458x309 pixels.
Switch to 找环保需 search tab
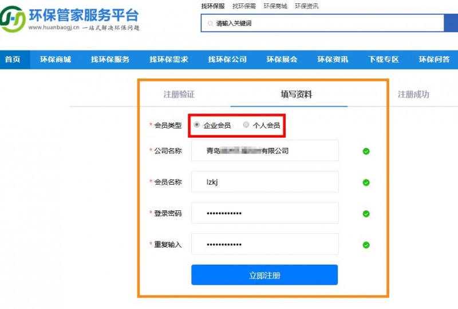[244, 6]
